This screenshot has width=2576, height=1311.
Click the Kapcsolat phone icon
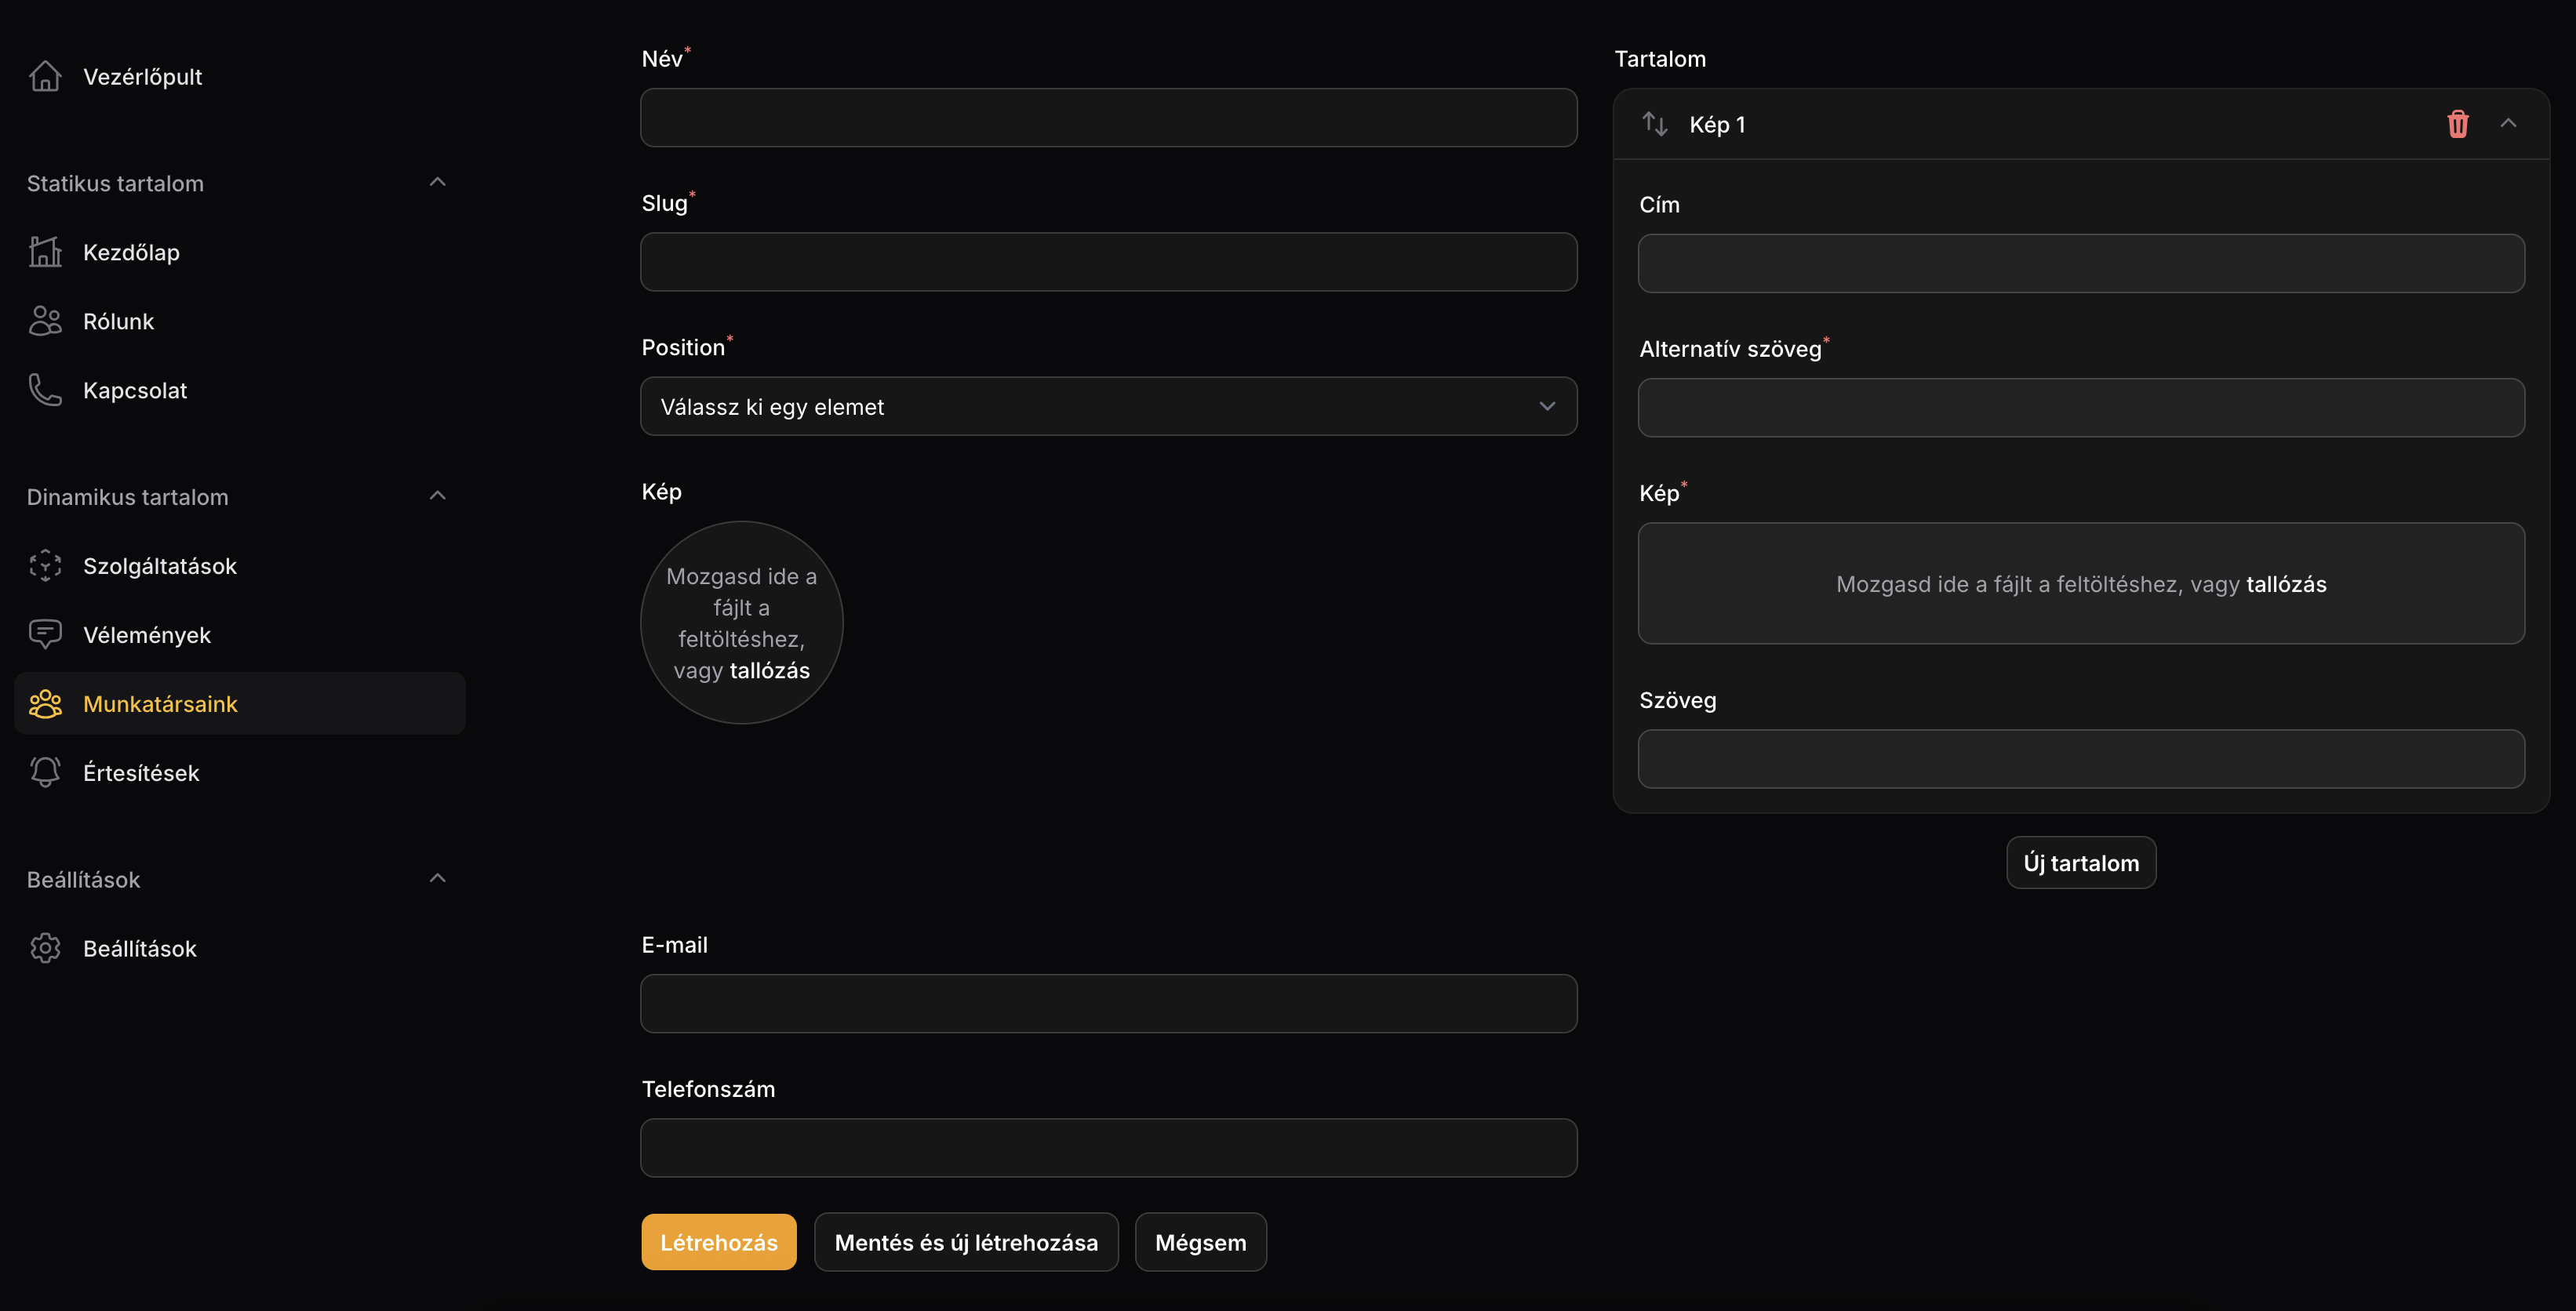coord(45,390)
